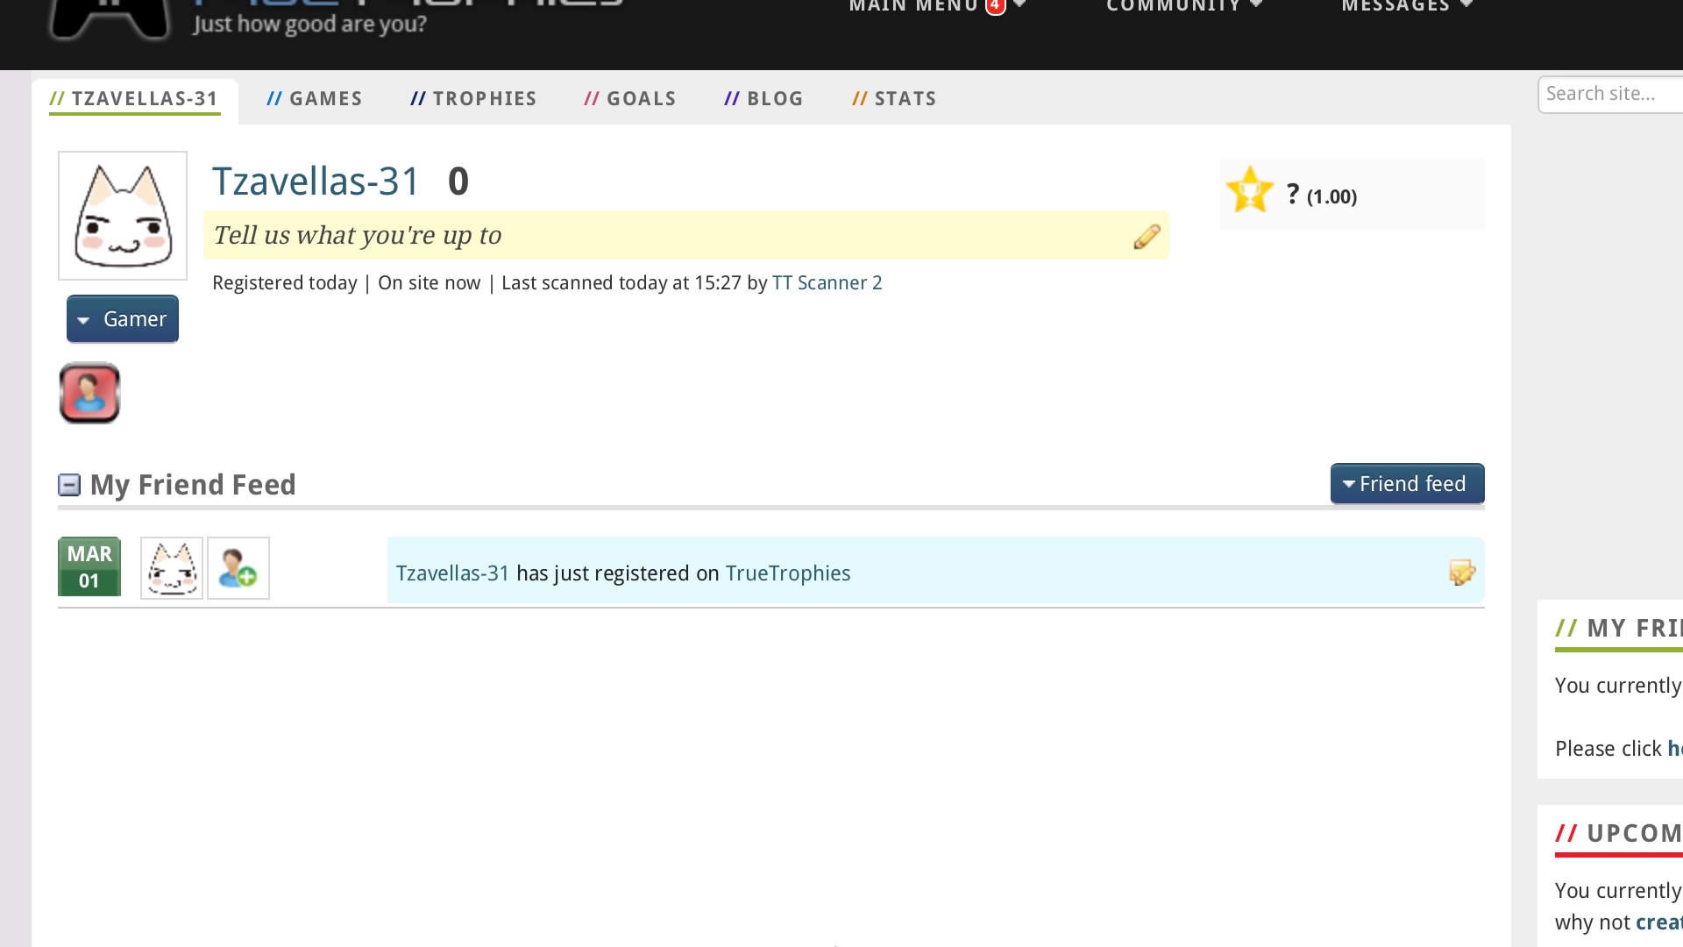Click the MAR 01 date marker
1683x947 pixels.
pyautogui.click(x=89, y=567)
